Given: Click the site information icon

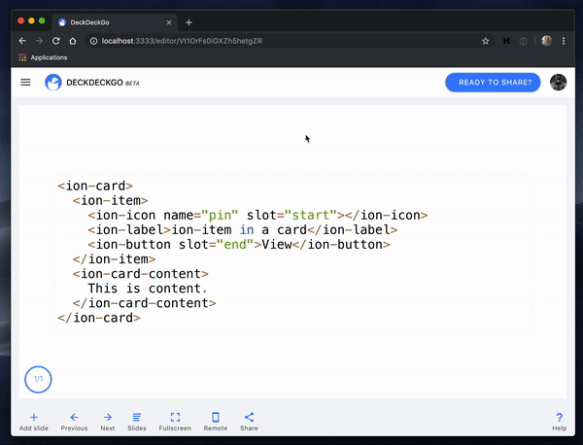Looking at the screenshot, I should pos(93,41).
